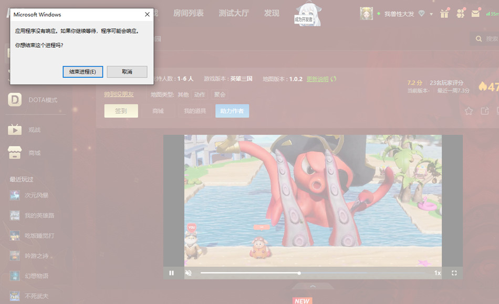Click the username 我兽性大发
499x304 pixels.
click(x=399, y=14)
